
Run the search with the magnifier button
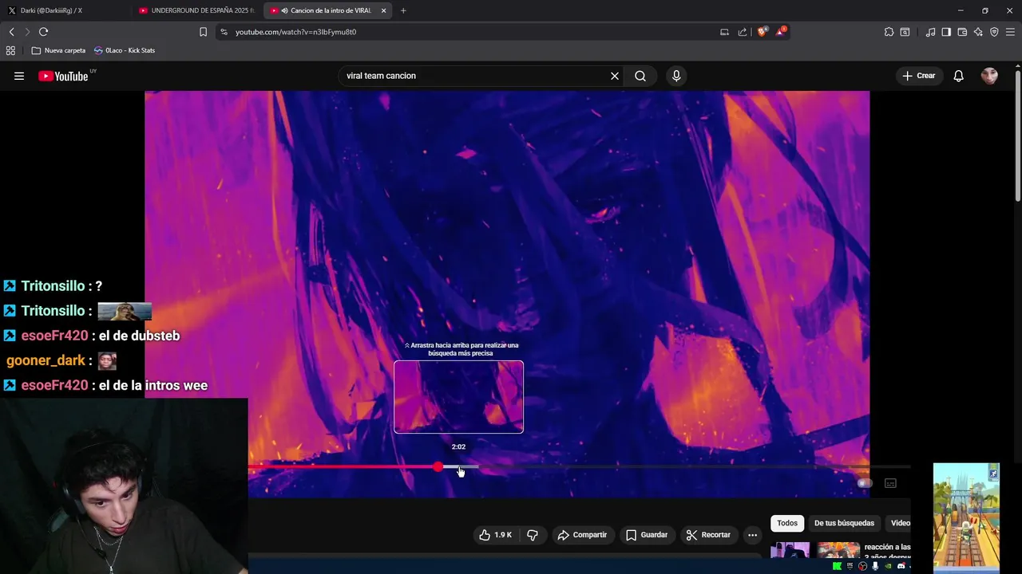click(x=640, y=76)
